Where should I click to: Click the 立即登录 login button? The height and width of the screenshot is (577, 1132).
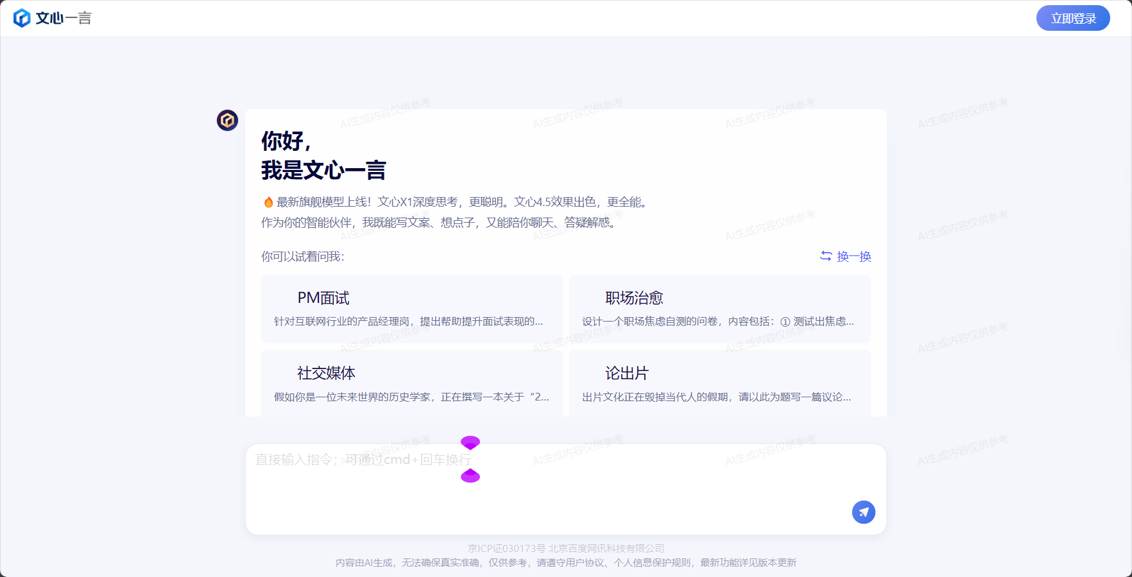pos(1073,18)
